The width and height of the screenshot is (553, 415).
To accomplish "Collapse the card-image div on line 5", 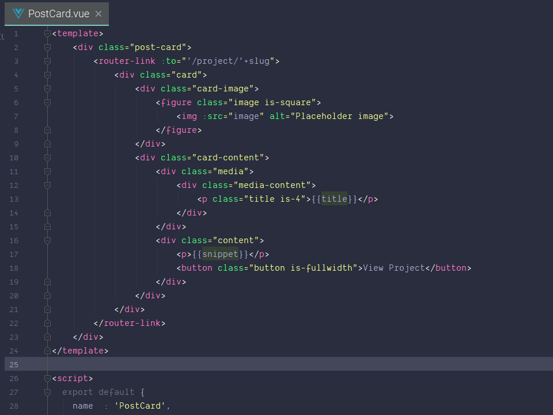I will coord(48,89).
